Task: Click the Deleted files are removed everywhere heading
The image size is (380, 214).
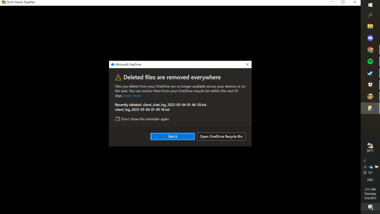Action: coord(172,77)
